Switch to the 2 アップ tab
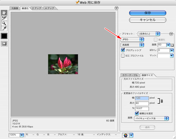The width and height of the screenshot is (176, 139). (x=37, y=8)
